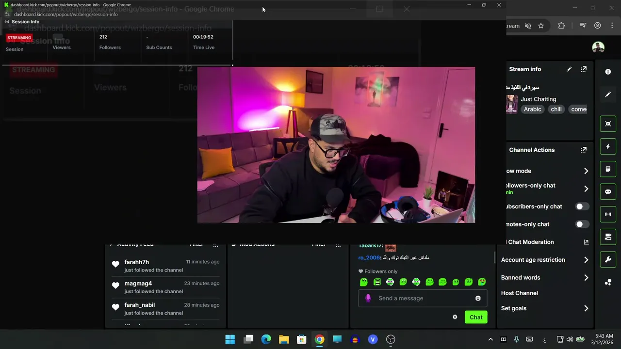Select the Arabic stream tag

point(532,109)
